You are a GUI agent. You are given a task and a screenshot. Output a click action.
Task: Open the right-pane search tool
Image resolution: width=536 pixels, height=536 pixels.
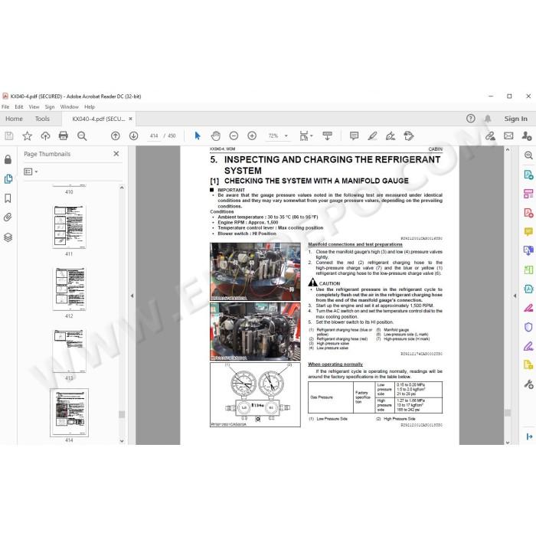[x=528, y=155]
